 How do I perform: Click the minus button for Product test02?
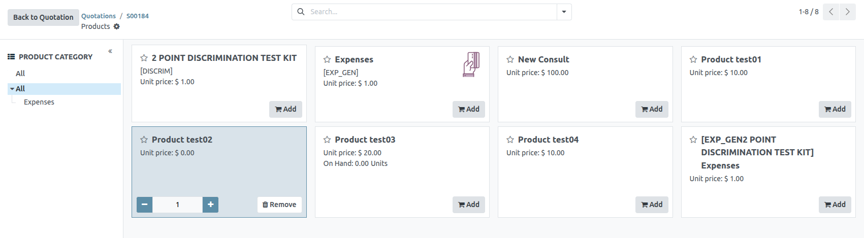[144, 205]
